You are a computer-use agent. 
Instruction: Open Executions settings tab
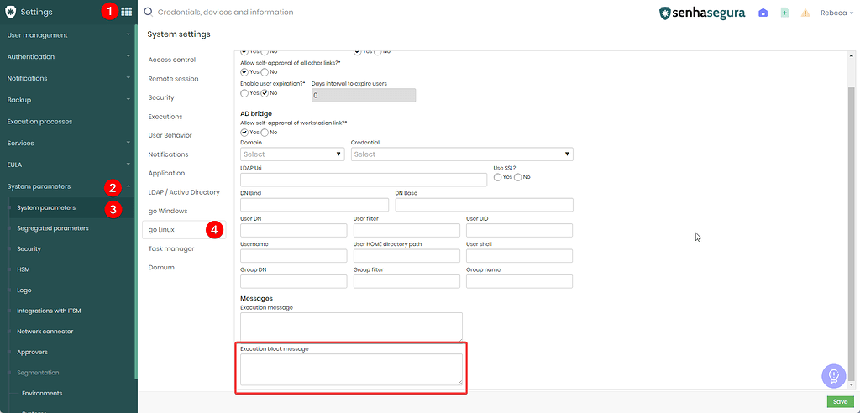165,117
